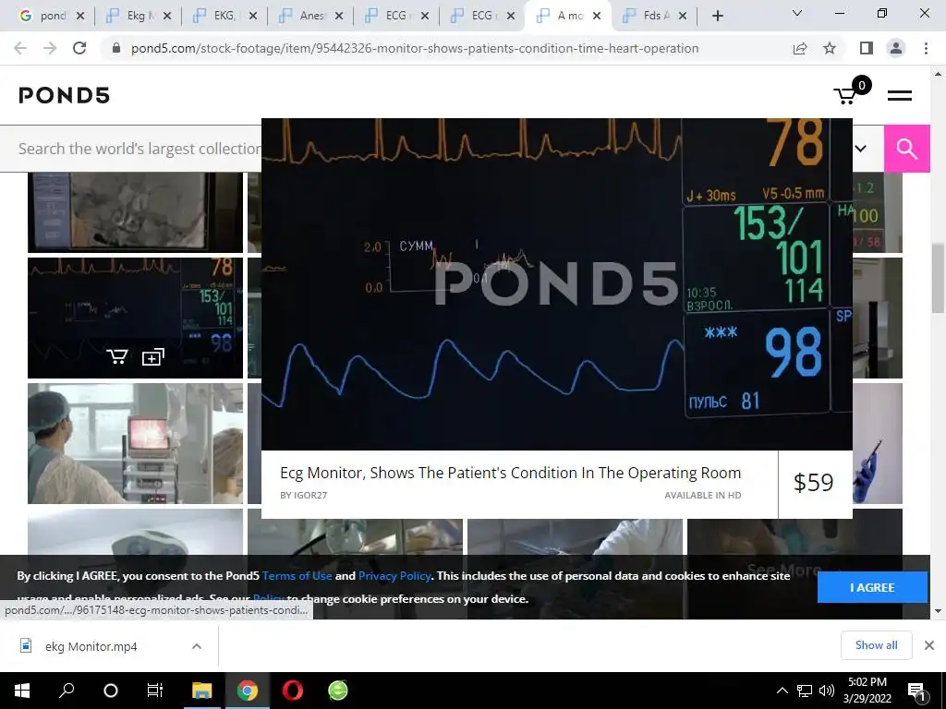This screenshot has width=946, height=709.
Task: Switch to the EKG, tab
Action: 224,16
